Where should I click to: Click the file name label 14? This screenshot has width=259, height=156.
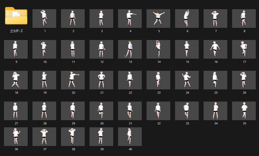point(159,62)
